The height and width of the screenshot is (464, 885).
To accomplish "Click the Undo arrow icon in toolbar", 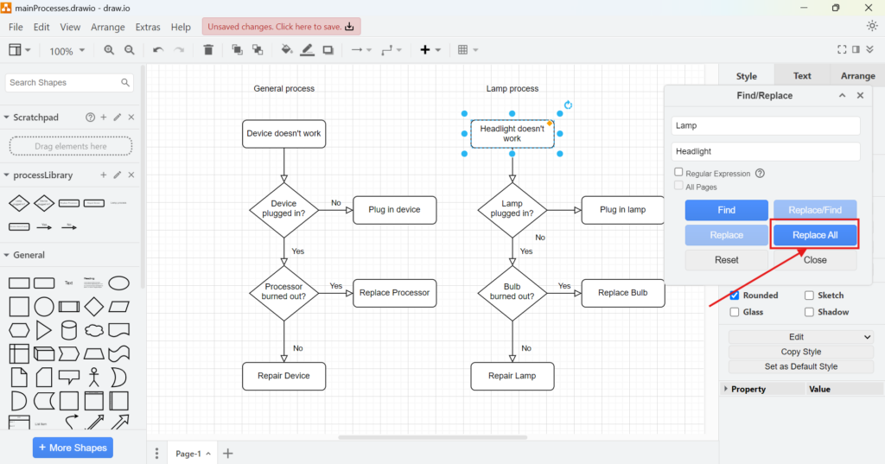I will pyautogui.click(x=158, y=50).
